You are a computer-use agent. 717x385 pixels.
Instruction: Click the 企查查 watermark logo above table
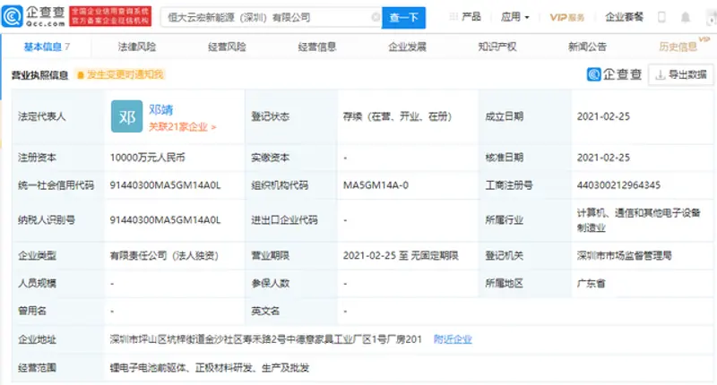(x=612, y=75)
